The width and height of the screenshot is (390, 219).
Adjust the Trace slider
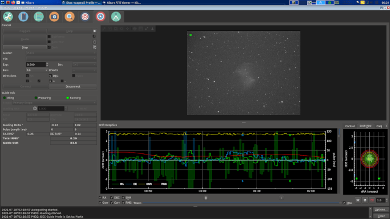pos(241,203)
